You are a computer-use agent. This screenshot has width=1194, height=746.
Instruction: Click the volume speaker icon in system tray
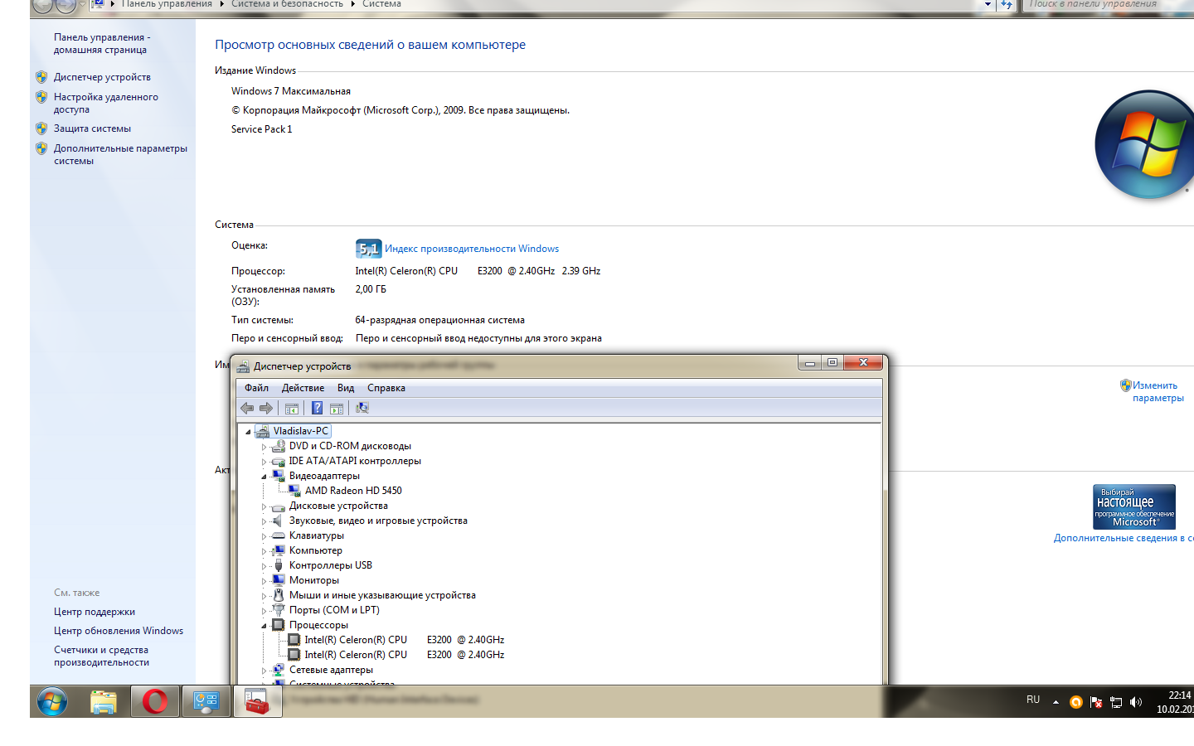point(1136,702)
